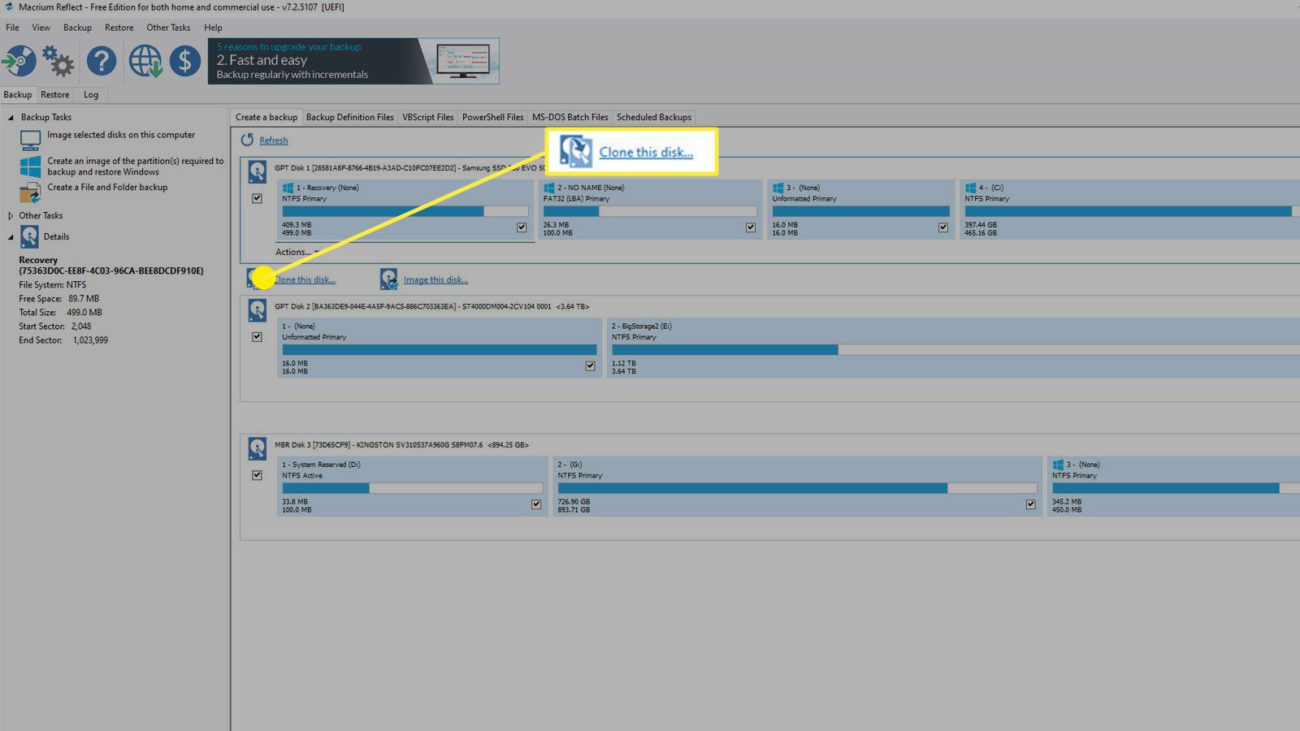Click the Windows icon on NO NAME partition

[548, 188]
